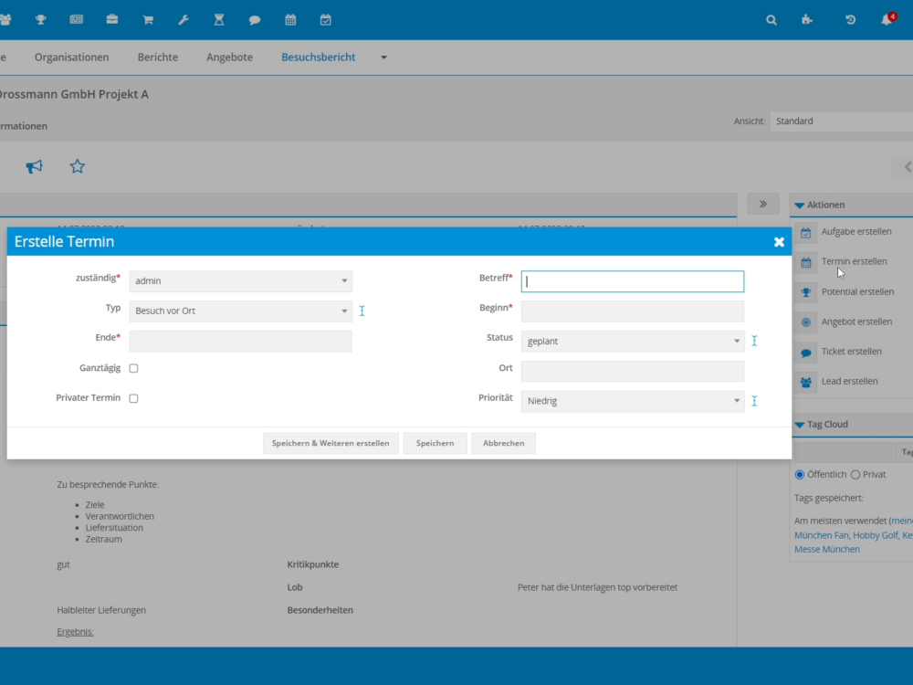The width and height of the screenshot is (913, 685).
Task: Click into the Beginn input field
Action: pos(632,311)
